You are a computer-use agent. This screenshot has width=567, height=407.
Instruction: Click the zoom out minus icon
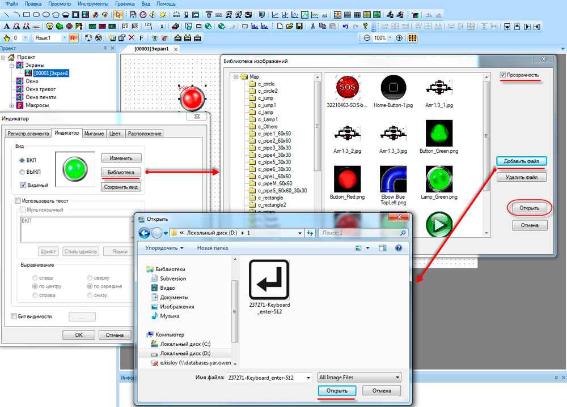tap(367, 38)
